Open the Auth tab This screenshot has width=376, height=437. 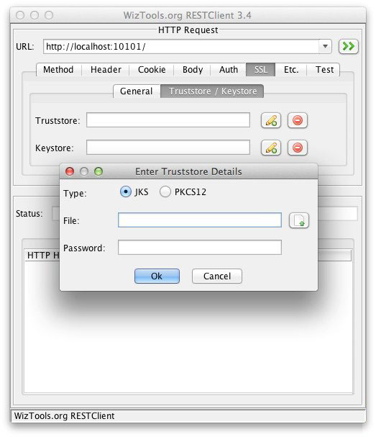click(x=229, y=69)
